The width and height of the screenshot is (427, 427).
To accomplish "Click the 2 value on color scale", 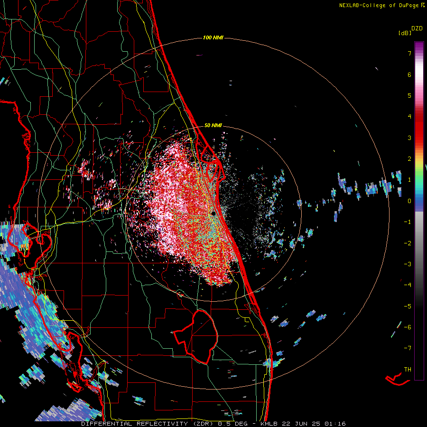I will pos(409,159).
